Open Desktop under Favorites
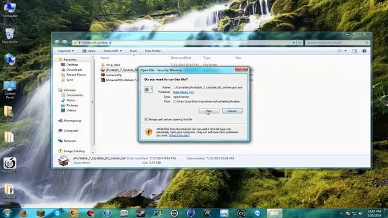This screenshot has width=388, height=218. click(72, 65)
